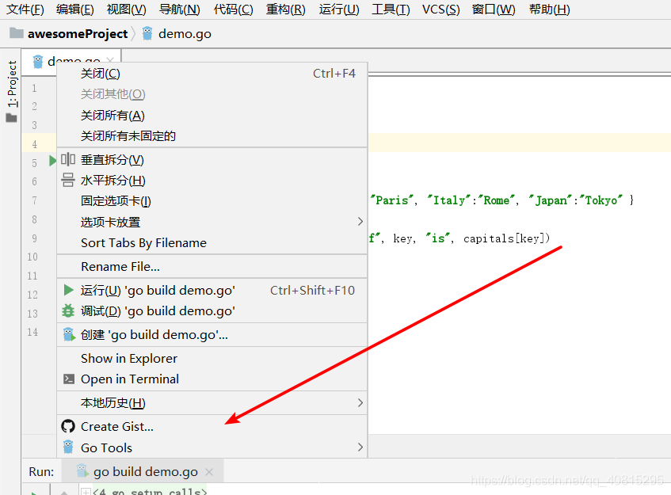Choose 固定选项卡(I) to pin tab

pyautogui.click(x=212, y=201)
